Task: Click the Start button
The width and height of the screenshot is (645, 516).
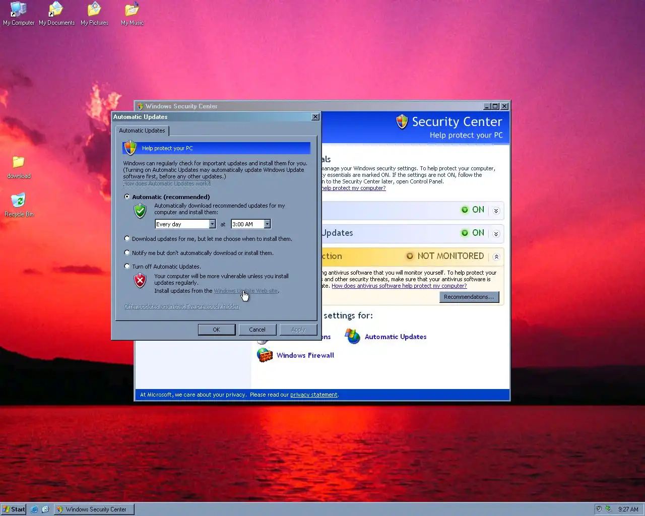Action: pos(14,509)
